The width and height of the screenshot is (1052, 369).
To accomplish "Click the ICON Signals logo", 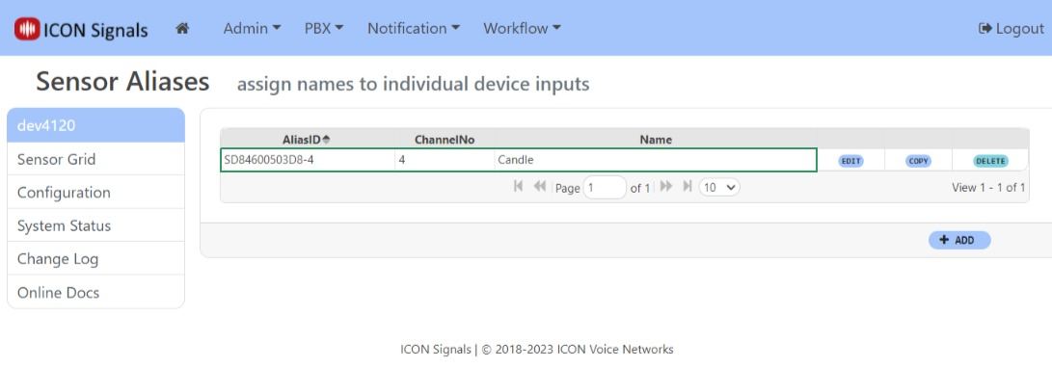I will pos(81,29).
